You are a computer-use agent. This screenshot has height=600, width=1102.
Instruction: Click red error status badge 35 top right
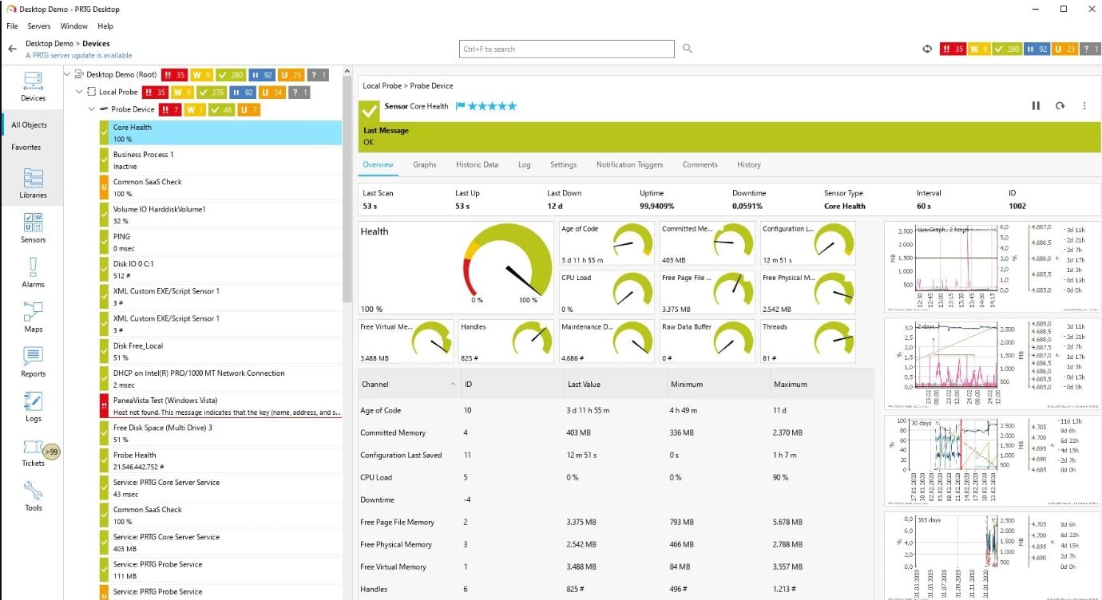click(x=953, y=49)
